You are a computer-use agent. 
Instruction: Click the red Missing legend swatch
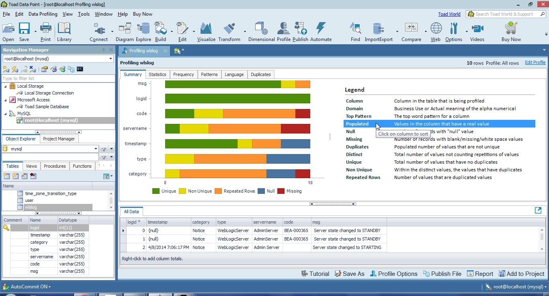pyautogui.click(x=281, y=191)
